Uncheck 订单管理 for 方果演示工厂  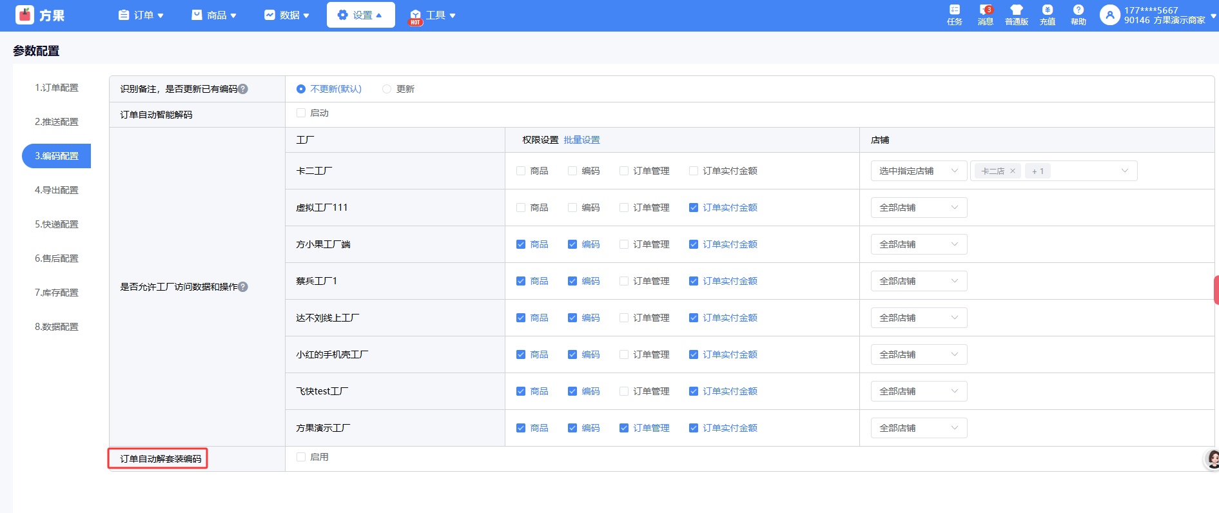pos(624,428)
